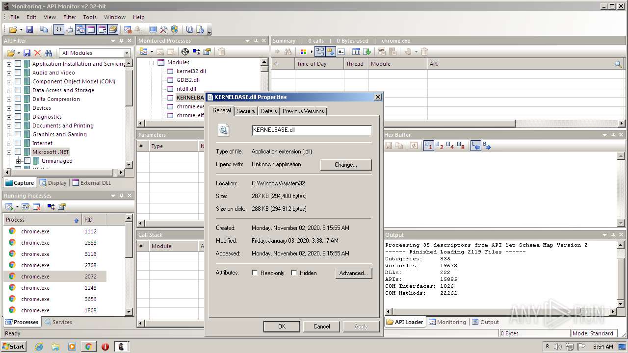Viewport: 628px width, 353px height.
Task: Select big-endian option in Hex Buffer toolbar
Action: pyautogui.click(x=487, y=146)
